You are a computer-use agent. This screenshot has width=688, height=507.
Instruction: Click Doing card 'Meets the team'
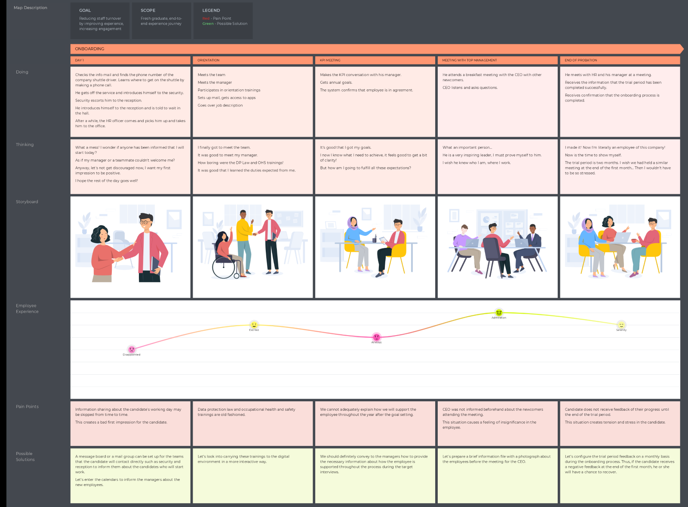[253, 101]
